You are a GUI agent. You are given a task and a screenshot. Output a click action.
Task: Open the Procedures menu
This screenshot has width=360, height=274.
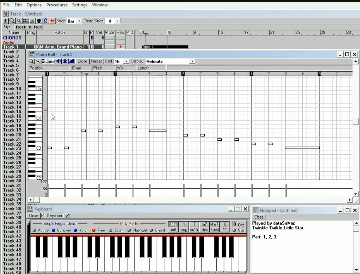(x=57, y=5)
